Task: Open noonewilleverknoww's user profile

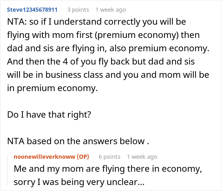Action: point(44,157)
